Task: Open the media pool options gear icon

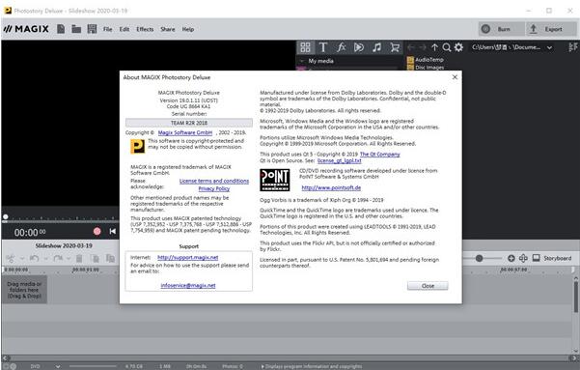Action: (x=458, y=47)
